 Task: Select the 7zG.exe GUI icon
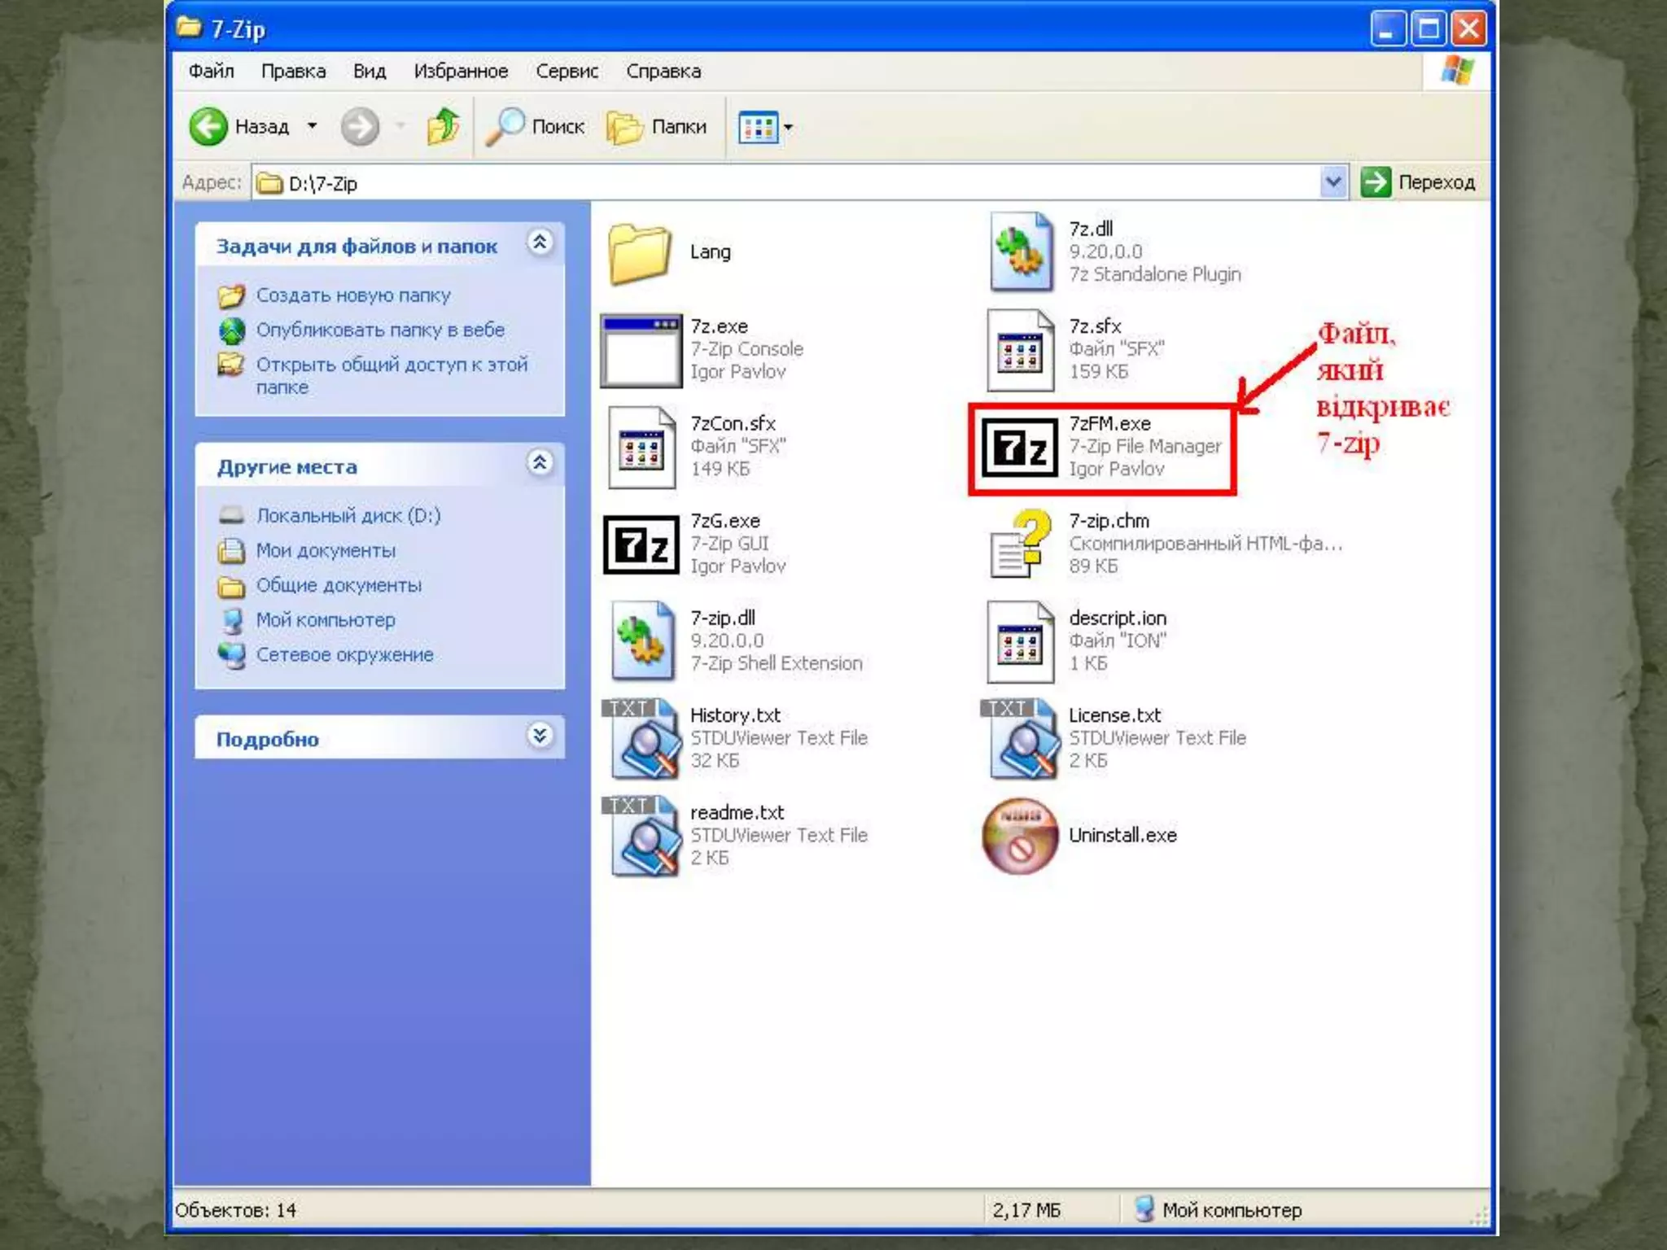point(641,544)
